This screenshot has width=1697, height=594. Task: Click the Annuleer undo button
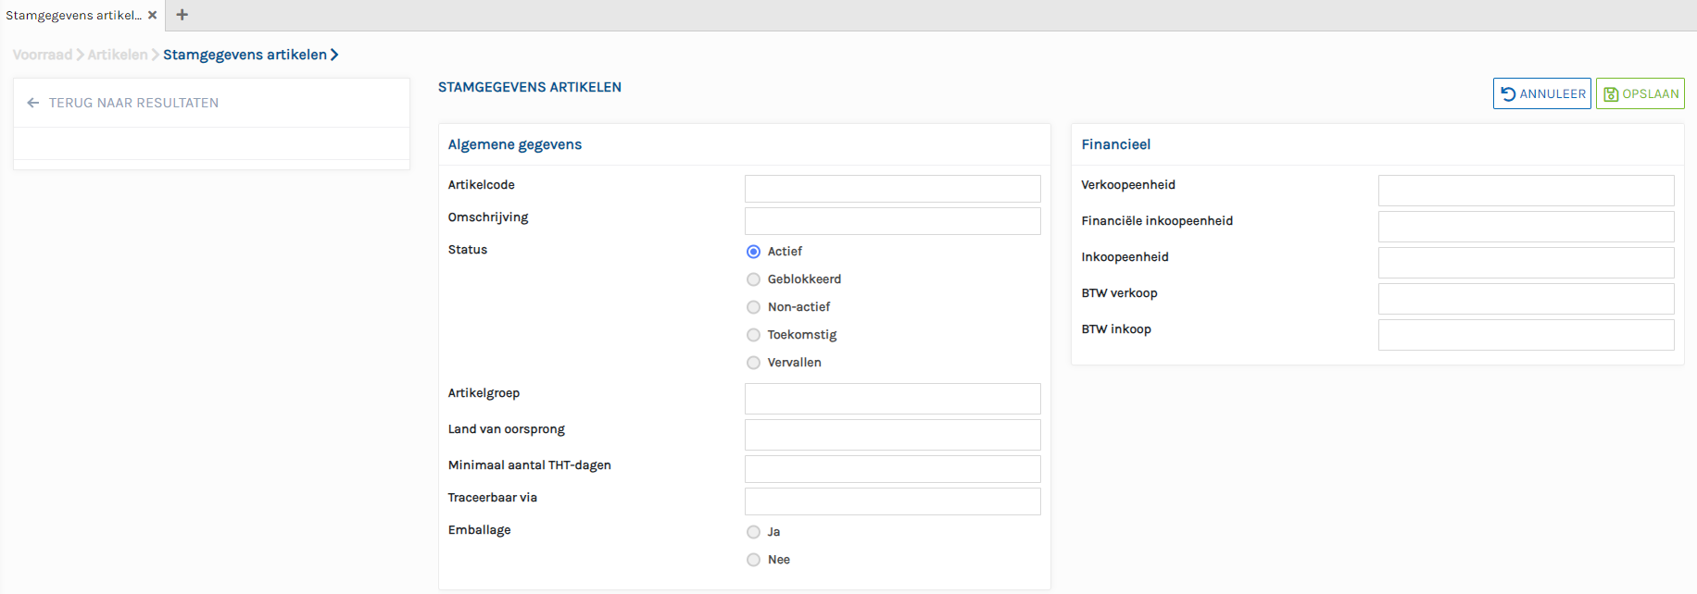(x=1541, y=93)
